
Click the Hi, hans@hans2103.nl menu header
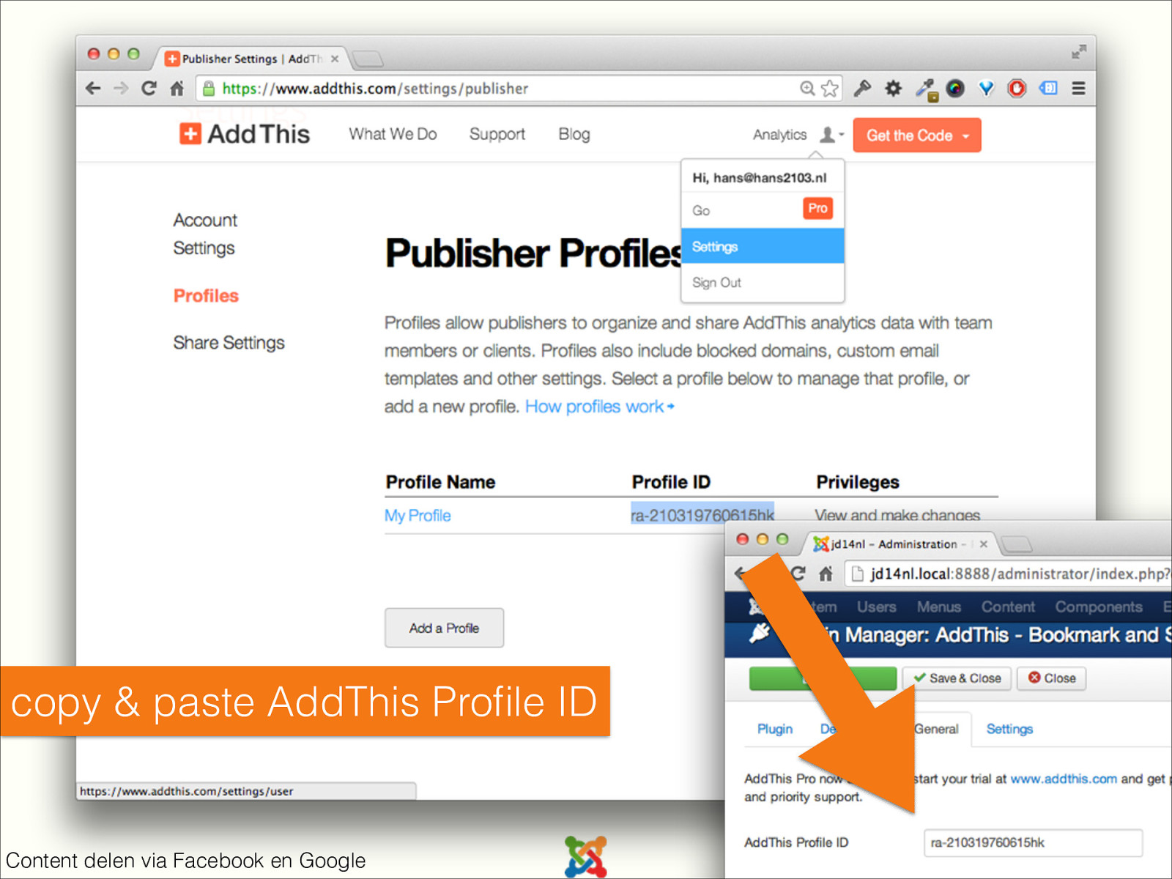760,177
